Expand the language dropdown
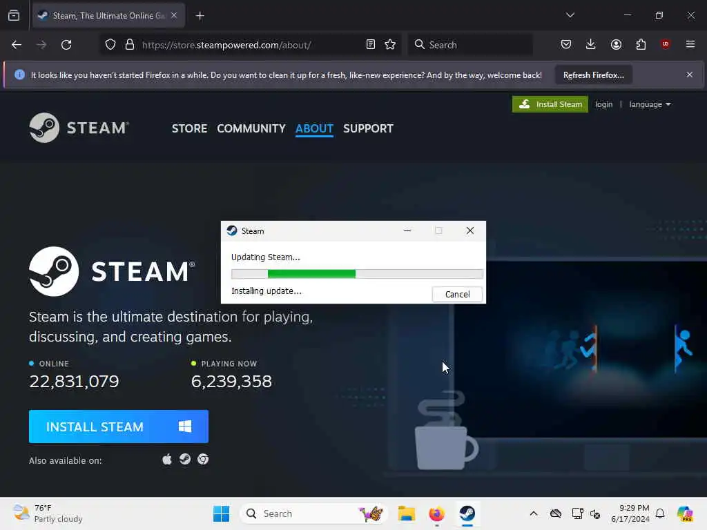Image resolution: width=707 pixels, height=530 pixels. pyautogui.click(x=650, y=105)
